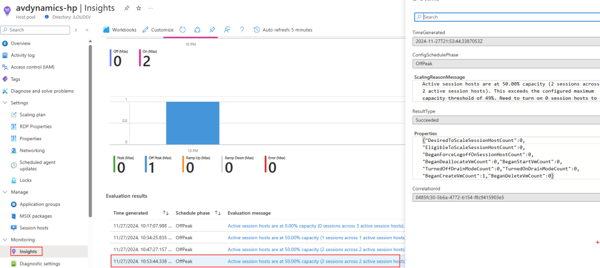Click the Error (Max) tile

click(x=275, y=164)
